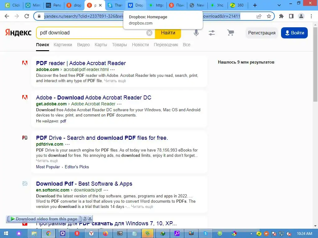Switch to the Новости tab
The image size is (318, 238).
click(140, 45)
